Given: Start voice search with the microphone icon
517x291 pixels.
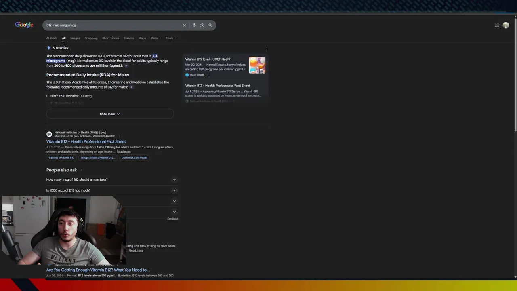Looking at the screenshot, I should point(194,25).
